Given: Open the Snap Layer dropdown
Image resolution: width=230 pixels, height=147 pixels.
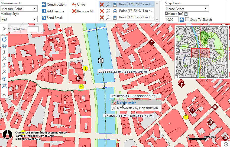Looking at the screenshot, I should [x=187, y=9].
